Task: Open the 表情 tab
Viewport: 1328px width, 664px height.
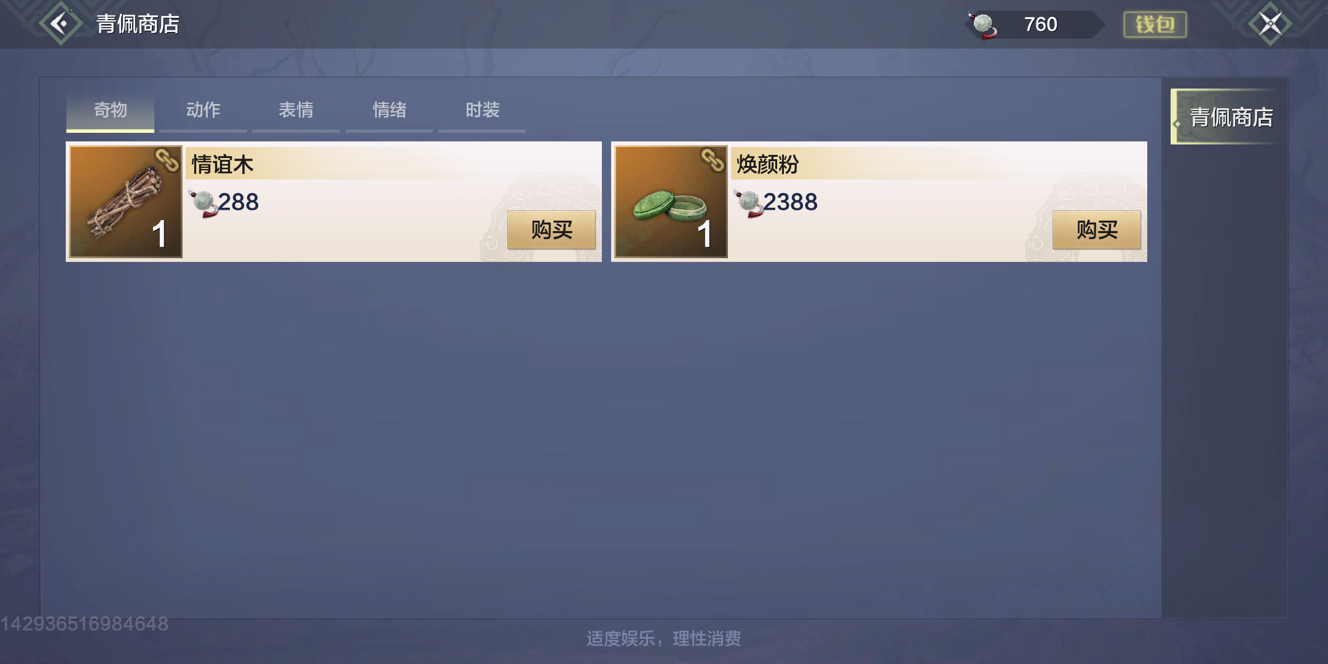Action: (x=296, y=111)
